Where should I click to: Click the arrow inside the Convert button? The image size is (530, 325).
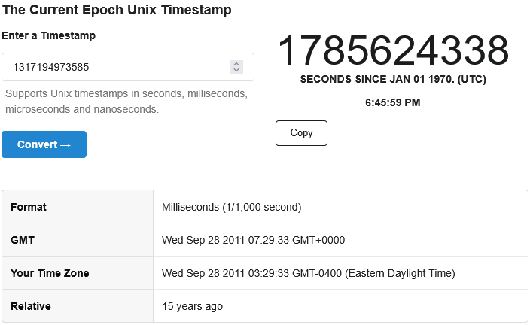[x=65, y=145]
